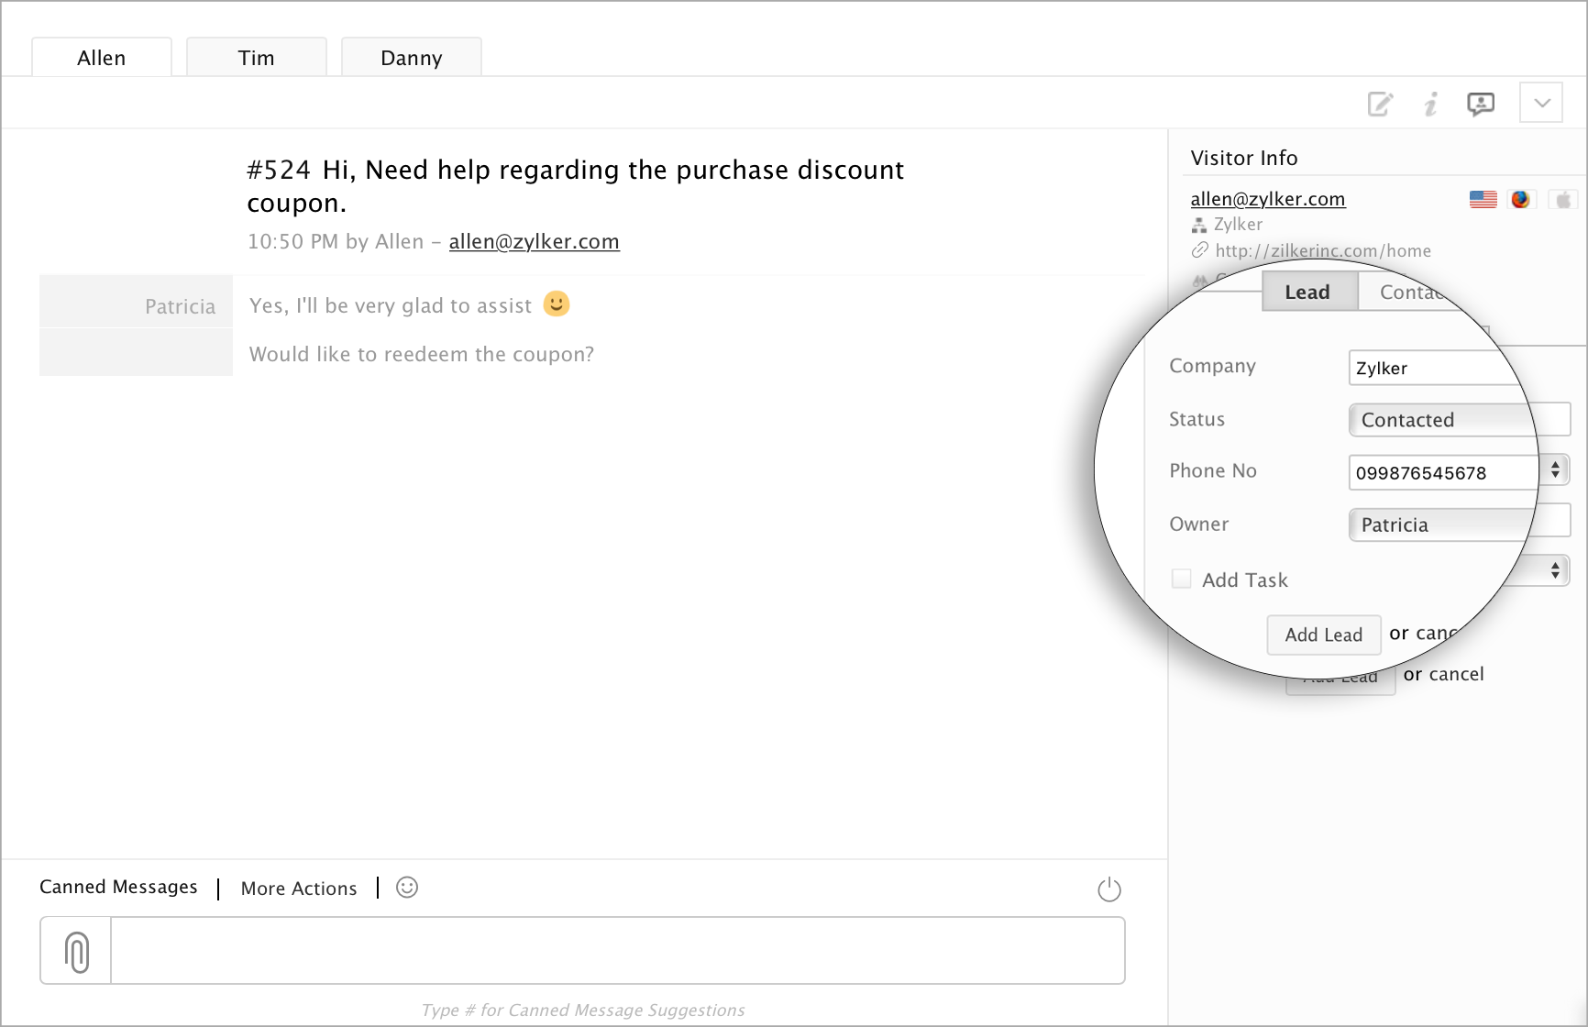Viewport: 1588px width, 1027px height.
Task: Click the Phone No field
Action: tap(1443, 472)
